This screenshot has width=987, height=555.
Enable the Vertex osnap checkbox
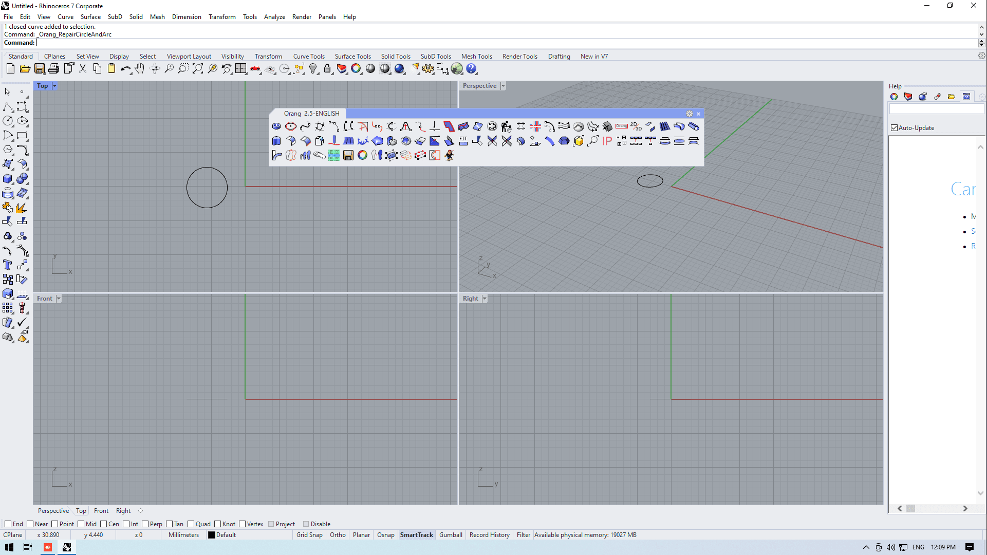click(242, 524)
